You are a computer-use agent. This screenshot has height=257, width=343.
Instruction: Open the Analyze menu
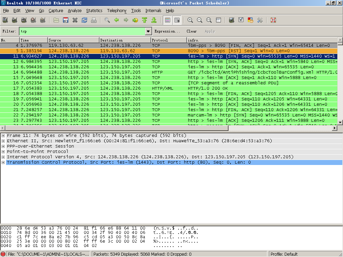75,10
